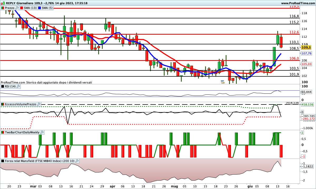
Task: Click the 101,9 price level label
Action: 294,75
